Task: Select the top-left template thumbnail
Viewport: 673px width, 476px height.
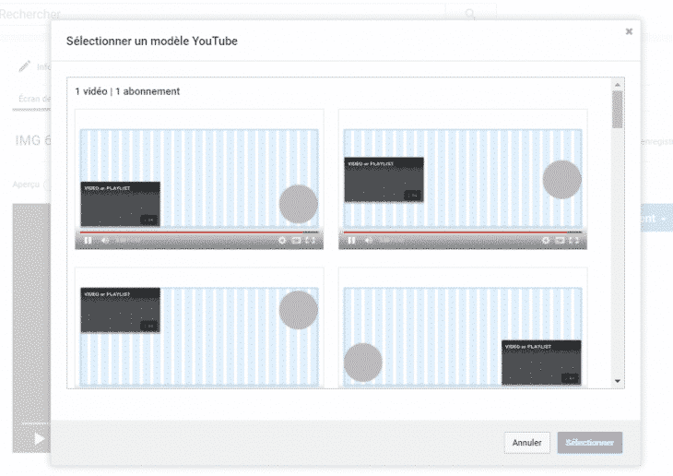Action: pyautogui.click(x=199, y=180)
